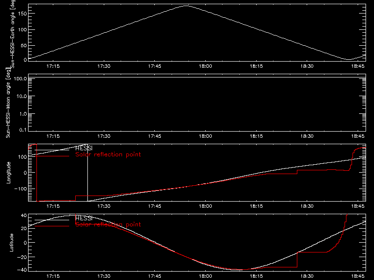Viewport: 374px width, 280px height.
Task: Click 18:45 time label under Earth angle plot
Action: pyautogui.click(x=358, y=66)
